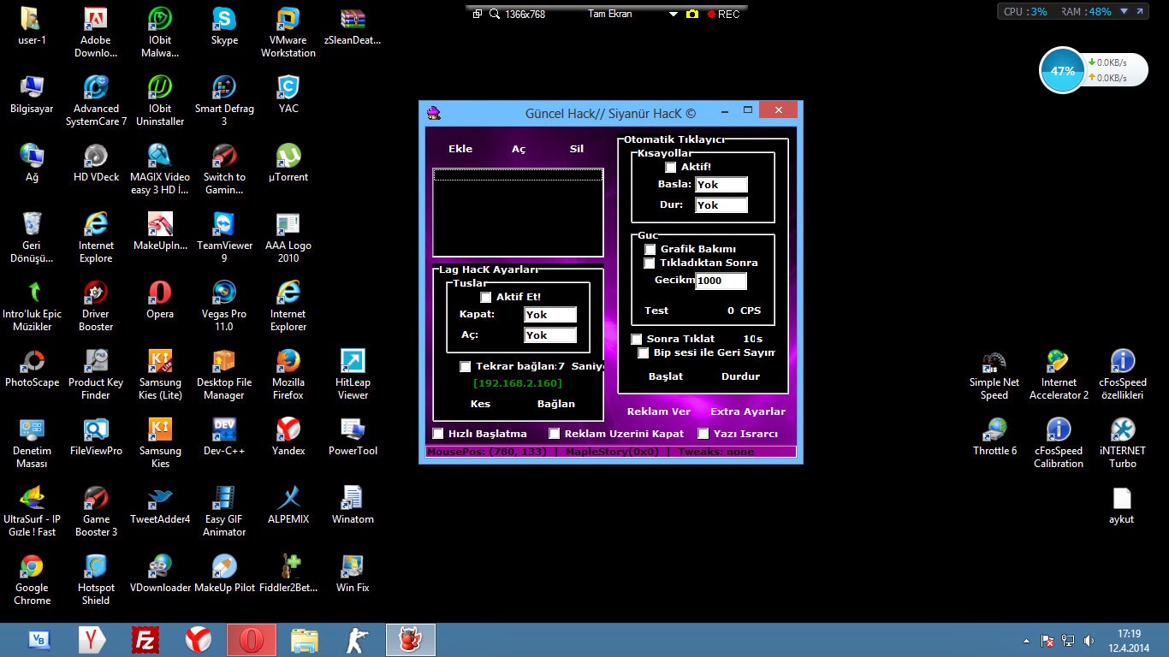The image size is (1169, 657).
Task: Open TeamViewer 9 desktop icon
Action: tap(224, 237)
